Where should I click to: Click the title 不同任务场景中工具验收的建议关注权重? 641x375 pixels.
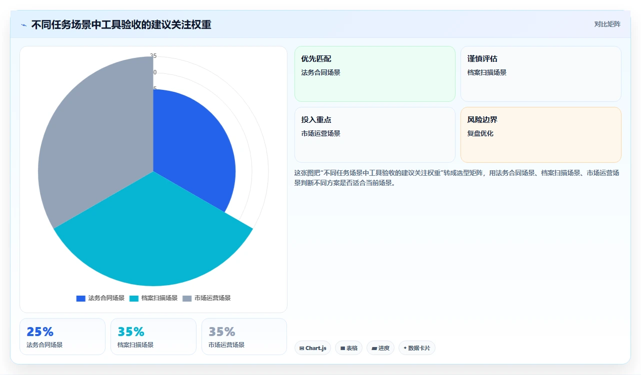pyautogui.click(x=121, y=25)
